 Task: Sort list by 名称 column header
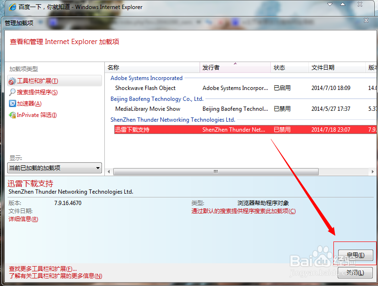click(x=152, y=67)
